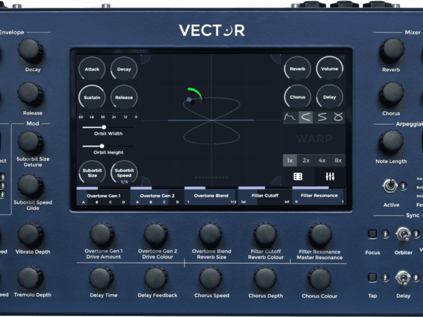Click the Overtone Gen 1 Drive Amount knob
This screenshot has height=317, width=423.
click(102, 235)
